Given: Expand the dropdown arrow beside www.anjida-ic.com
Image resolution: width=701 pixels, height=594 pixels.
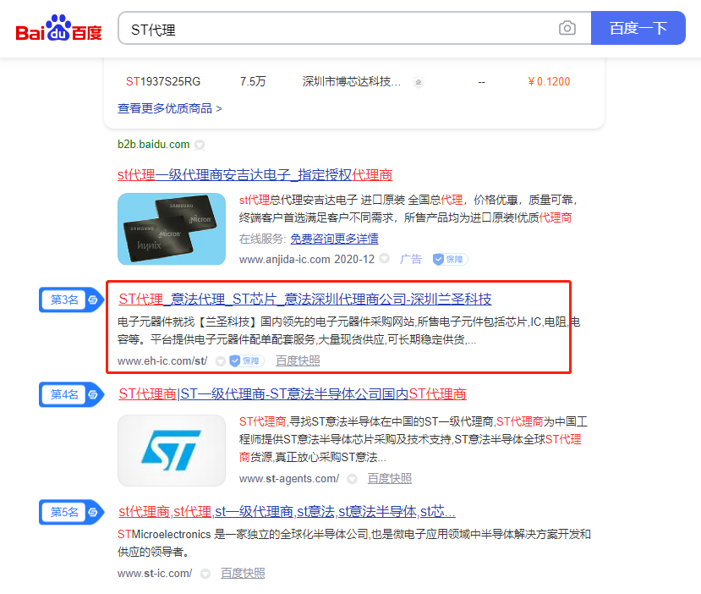Looking at the screenshot, I should pyautogui.click(x=384, y=259).
